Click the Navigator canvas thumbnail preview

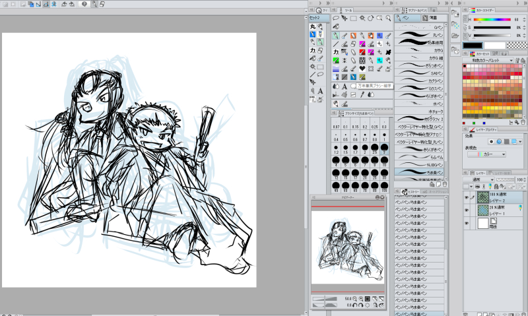(347, 247)
